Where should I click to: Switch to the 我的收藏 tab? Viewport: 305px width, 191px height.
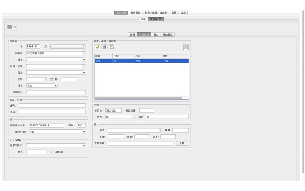[x=121, y=13]
